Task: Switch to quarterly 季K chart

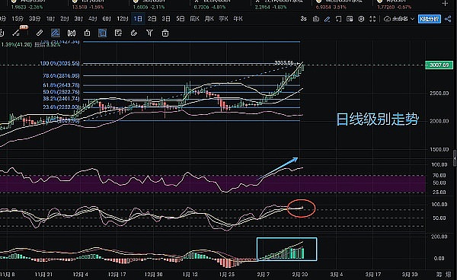Action: (x=223, y=19)
